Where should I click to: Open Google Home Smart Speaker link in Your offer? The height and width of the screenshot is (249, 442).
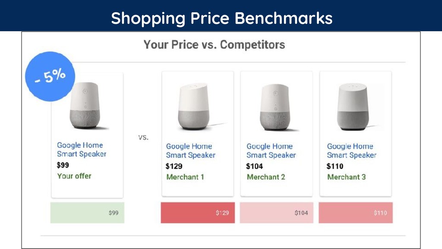tap(82, 149)
